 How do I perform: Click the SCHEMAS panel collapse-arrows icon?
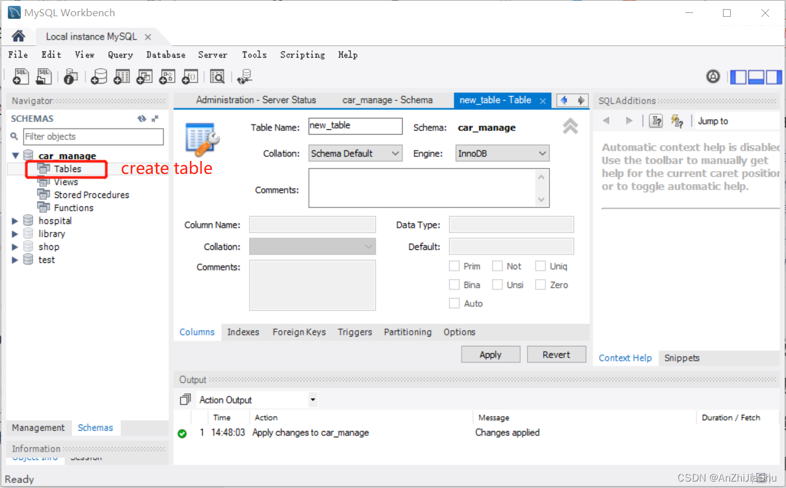coord(155,119)
